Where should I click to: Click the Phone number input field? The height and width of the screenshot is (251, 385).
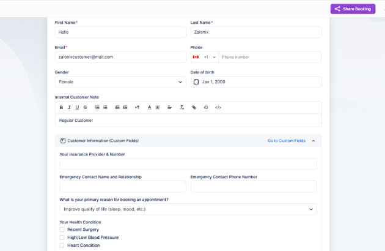point(270,57)
